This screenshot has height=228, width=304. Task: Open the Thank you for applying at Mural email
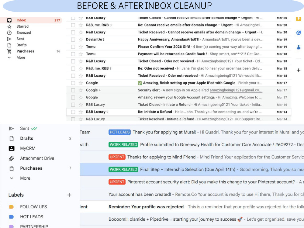click(x=192, y=132)
